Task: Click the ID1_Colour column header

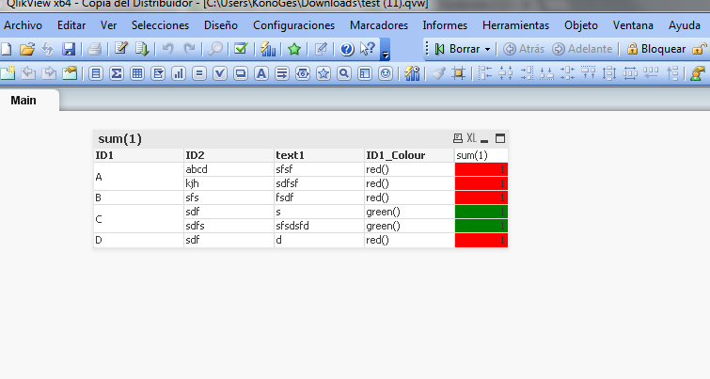Action: click(409, 155)
